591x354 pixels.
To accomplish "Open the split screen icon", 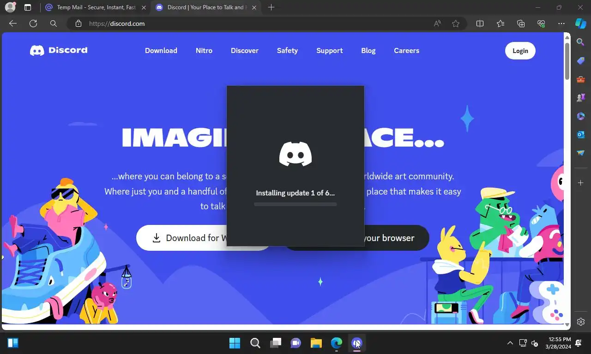I will point(480,24).
